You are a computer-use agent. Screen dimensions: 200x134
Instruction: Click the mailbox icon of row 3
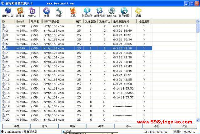click(x=3, y=35)
